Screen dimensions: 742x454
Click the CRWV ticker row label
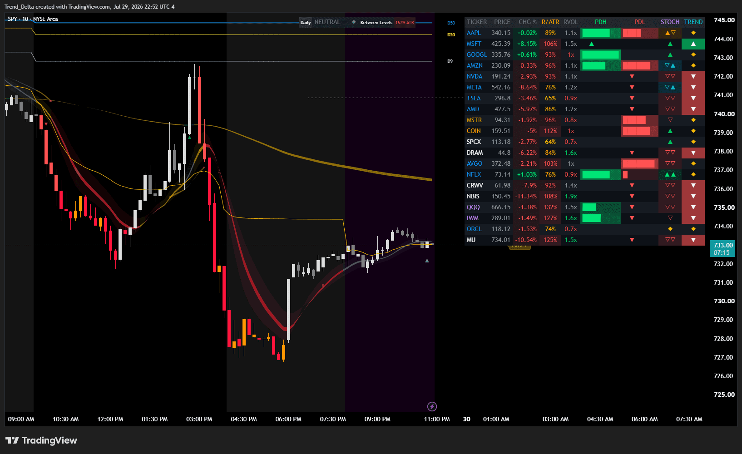coord(475,186)
